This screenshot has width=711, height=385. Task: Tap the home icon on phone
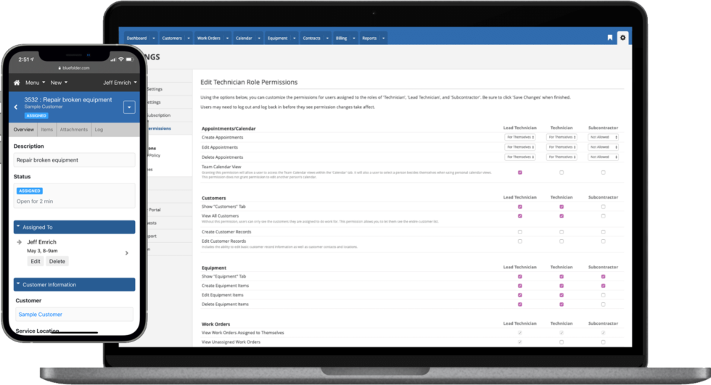(x=17, y=83)
